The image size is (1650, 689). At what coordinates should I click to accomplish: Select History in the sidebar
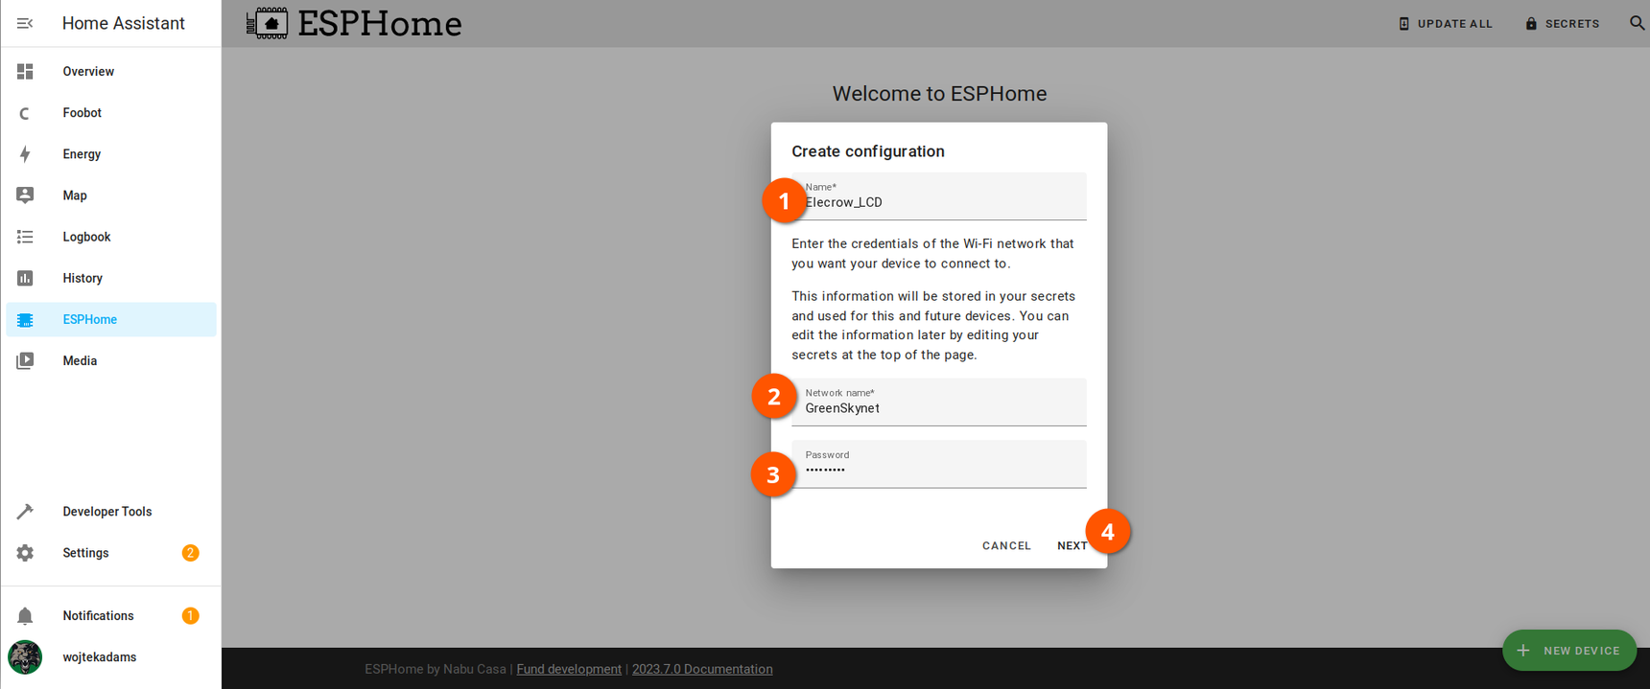pyautogui.click(x=111, y=278)
